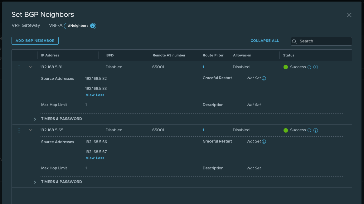Refresh status of neighbor 192.168.5.65
The height and width of the screenshot is (204, 364).
point(309,130)
